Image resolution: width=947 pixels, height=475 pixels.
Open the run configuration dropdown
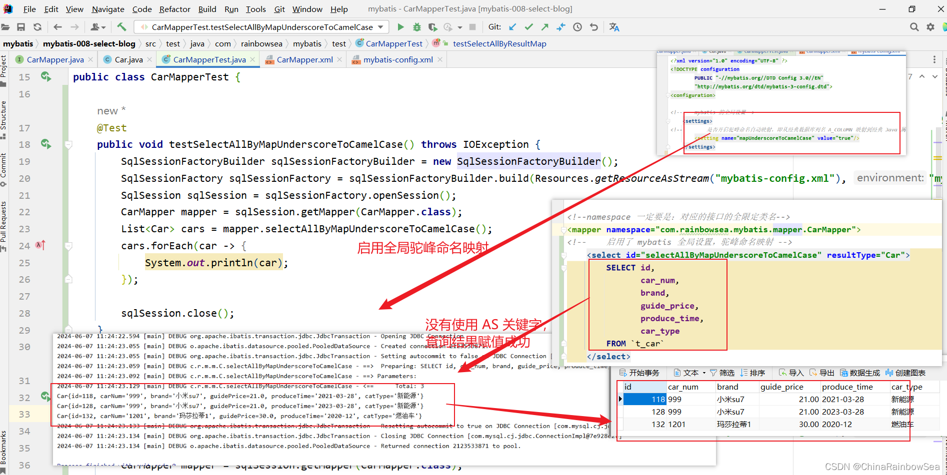pos(380,27)
